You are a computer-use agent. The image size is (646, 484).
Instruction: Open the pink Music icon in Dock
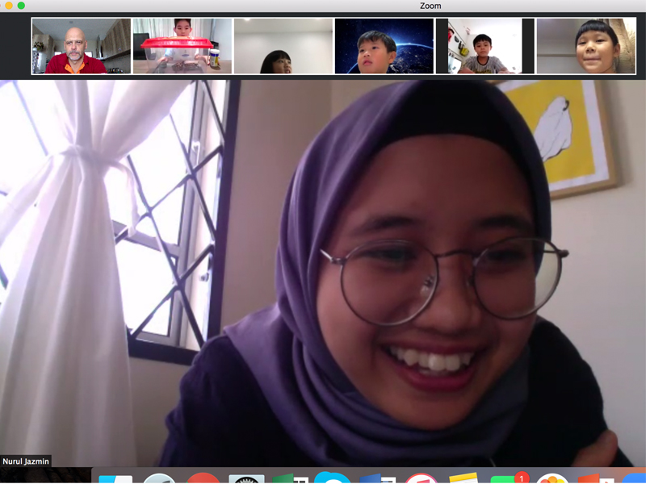pyautogui.click(x=421, y=478)
